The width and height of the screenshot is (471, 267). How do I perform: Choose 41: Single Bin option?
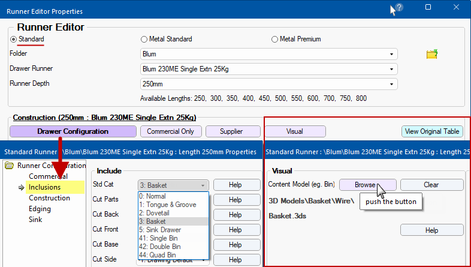coord(173,238)
